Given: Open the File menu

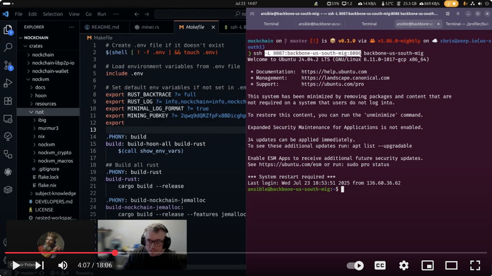Looking at the screenshot, I should [18, 14].
